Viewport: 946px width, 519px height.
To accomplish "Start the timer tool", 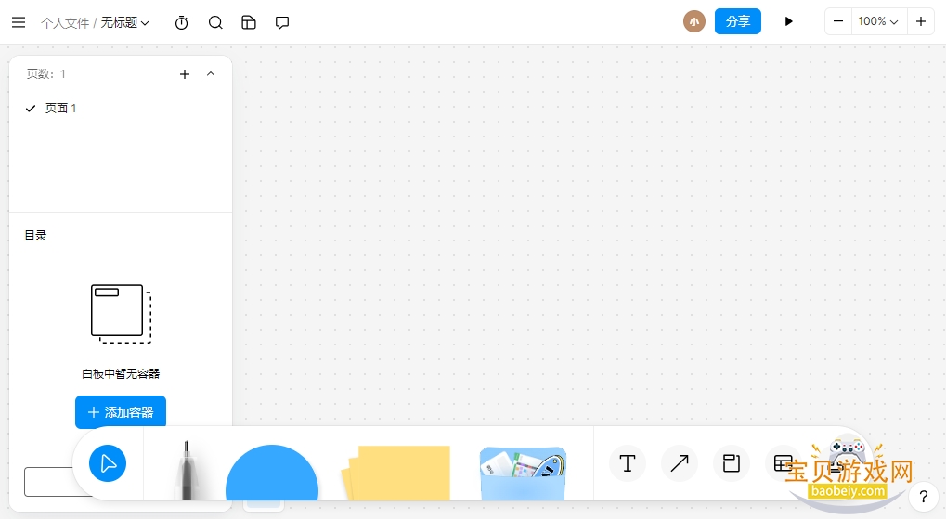I will 182,23.
